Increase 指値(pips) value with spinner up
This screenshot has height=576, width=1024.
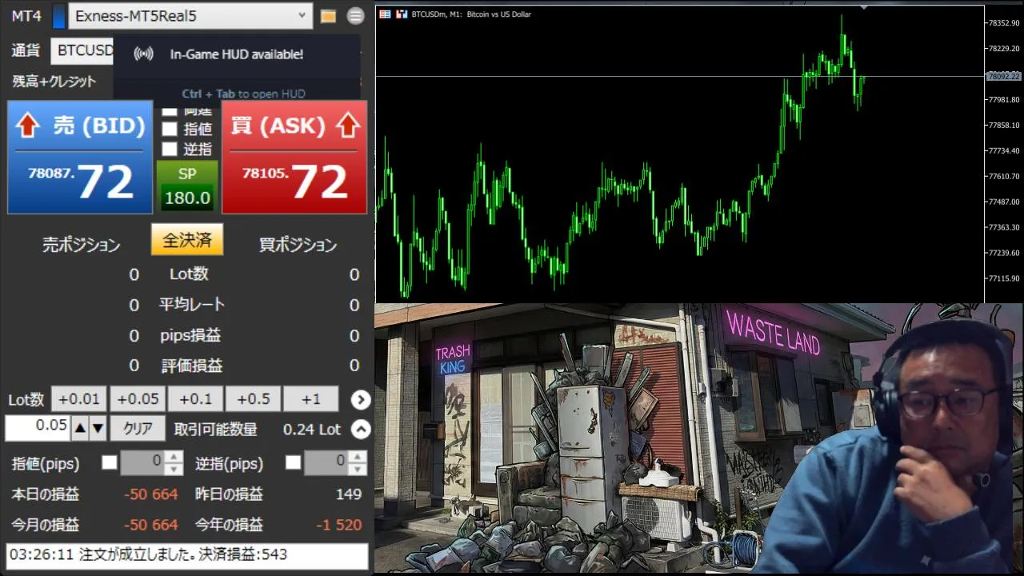[x=174, y=456]
